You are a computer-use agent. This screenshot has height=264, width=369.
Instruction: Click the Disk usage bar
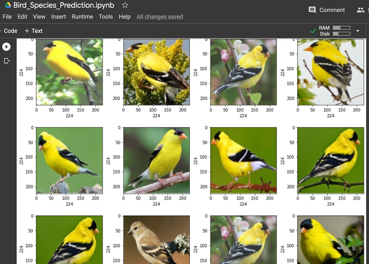[342, 34]
